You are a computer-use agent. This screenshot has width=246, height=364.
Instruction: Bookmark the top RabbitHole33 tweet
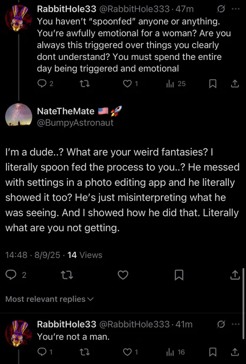point(213,84)
